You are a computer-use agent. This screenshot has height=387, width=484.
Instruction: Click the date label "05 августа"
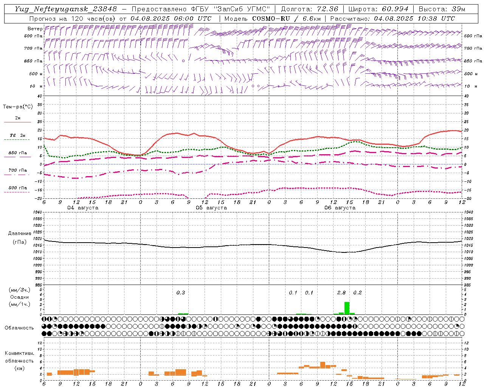pos(211,208)
